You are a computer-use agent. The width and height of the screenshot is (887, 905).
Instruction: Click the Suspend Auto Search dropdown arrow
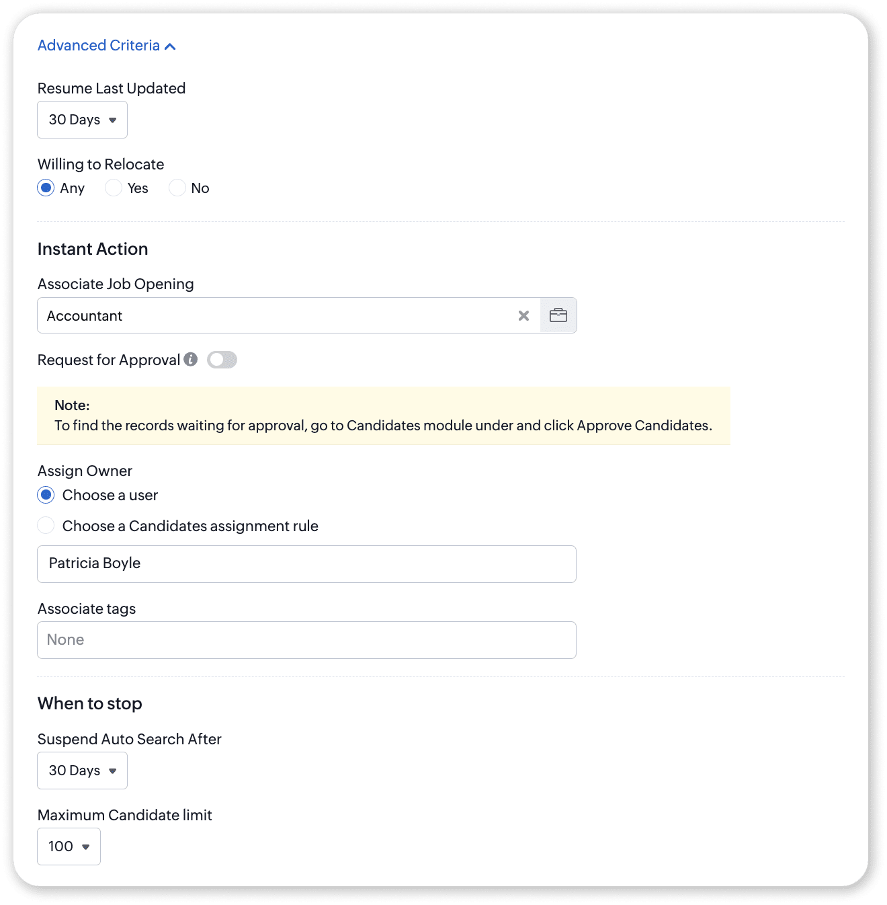click(113, 771)
